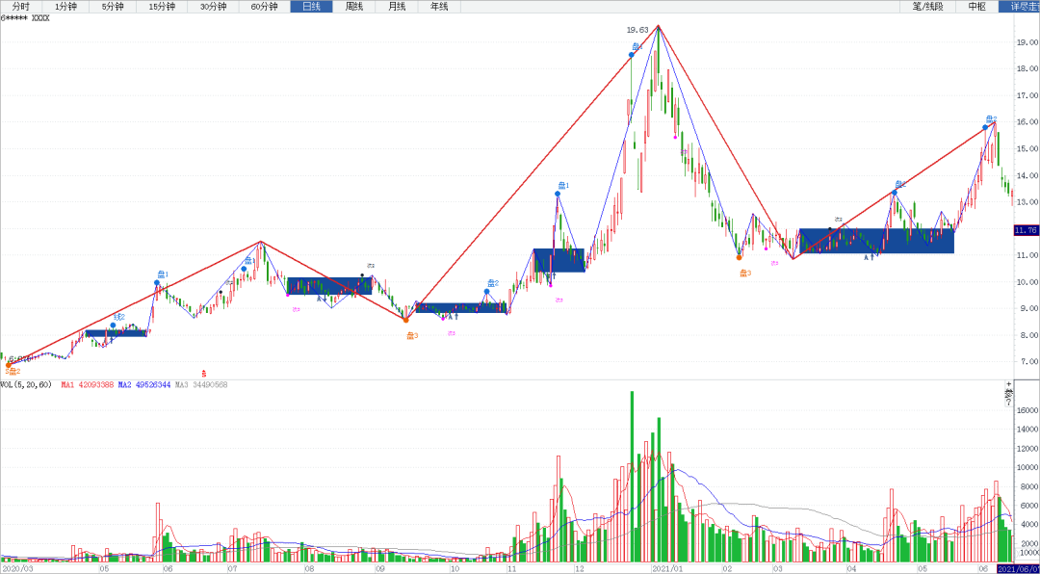The width and height of the screenshot is (1040, 574).
Task: Expand the MA2 volume average label
Action: [x=144, y=386]
